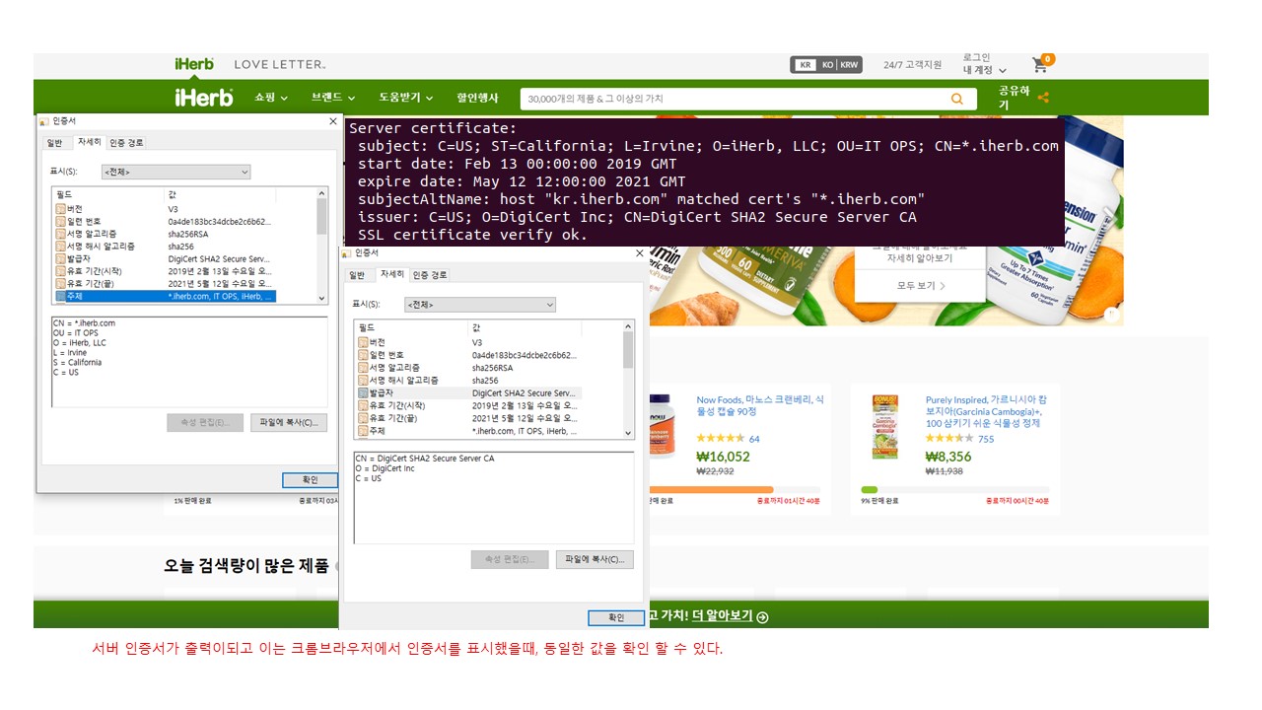Close the front certificate dialog
The width and height of the screenshot is (1262, 710).
tap(638, 253)
